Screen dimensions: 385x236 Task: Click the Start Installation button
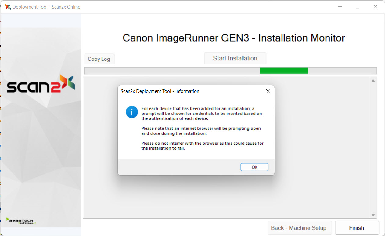point(235,58)
